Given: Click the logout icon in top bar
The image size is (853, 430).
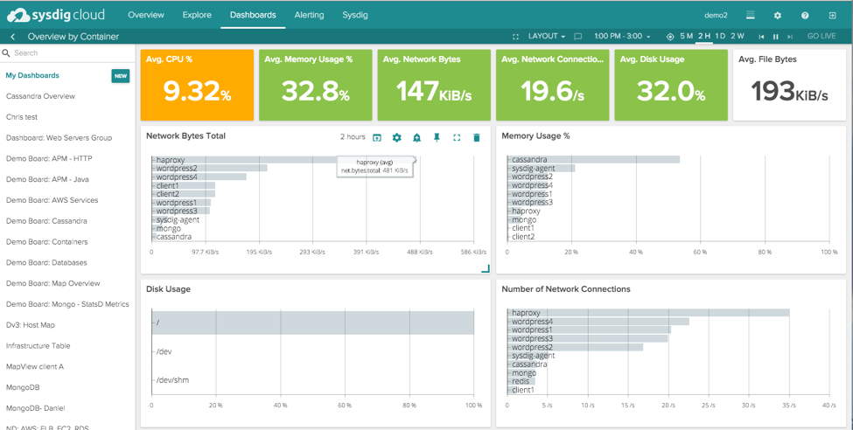Looking at the screenshot, I should [832, 15].
